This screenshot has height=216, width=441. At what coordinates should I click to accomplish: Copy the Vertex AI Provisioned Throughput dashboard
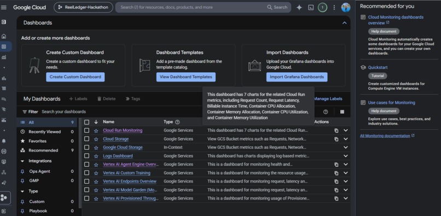336,199
